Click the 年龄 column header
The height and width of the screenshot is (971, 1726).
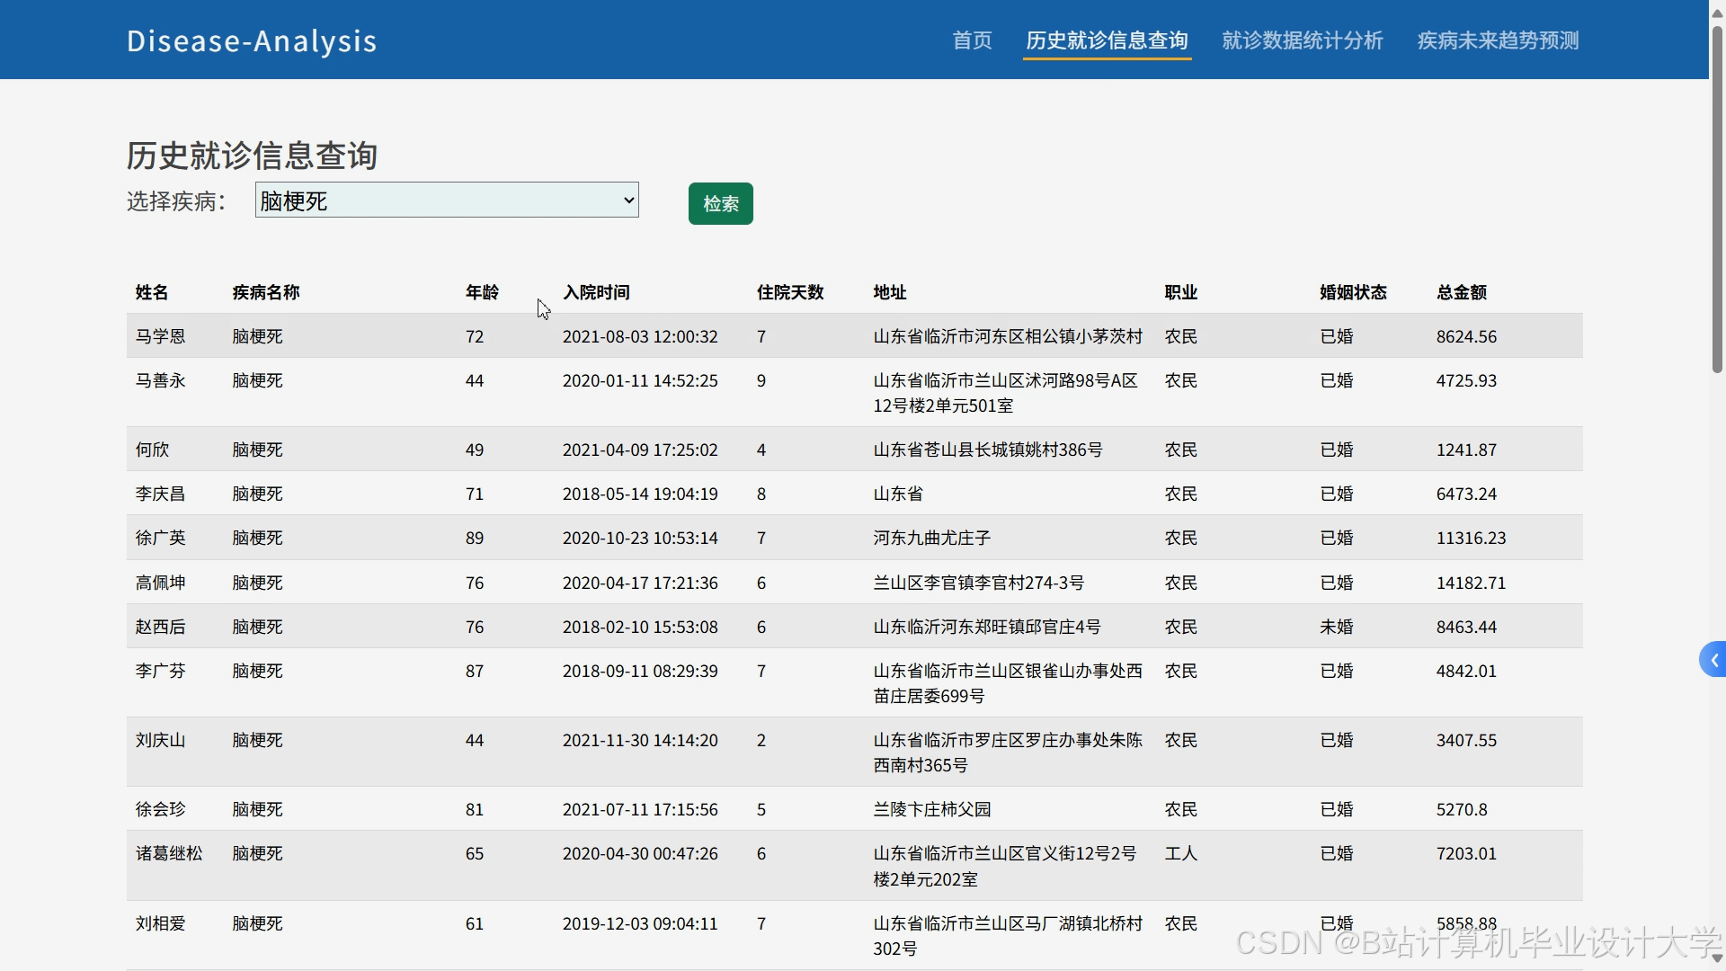pyautogui.click(x=482, y=292)
